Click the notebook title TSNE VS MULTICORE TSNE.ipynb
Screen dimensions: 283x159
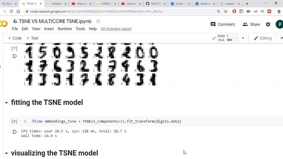click(x=55, y=21)
